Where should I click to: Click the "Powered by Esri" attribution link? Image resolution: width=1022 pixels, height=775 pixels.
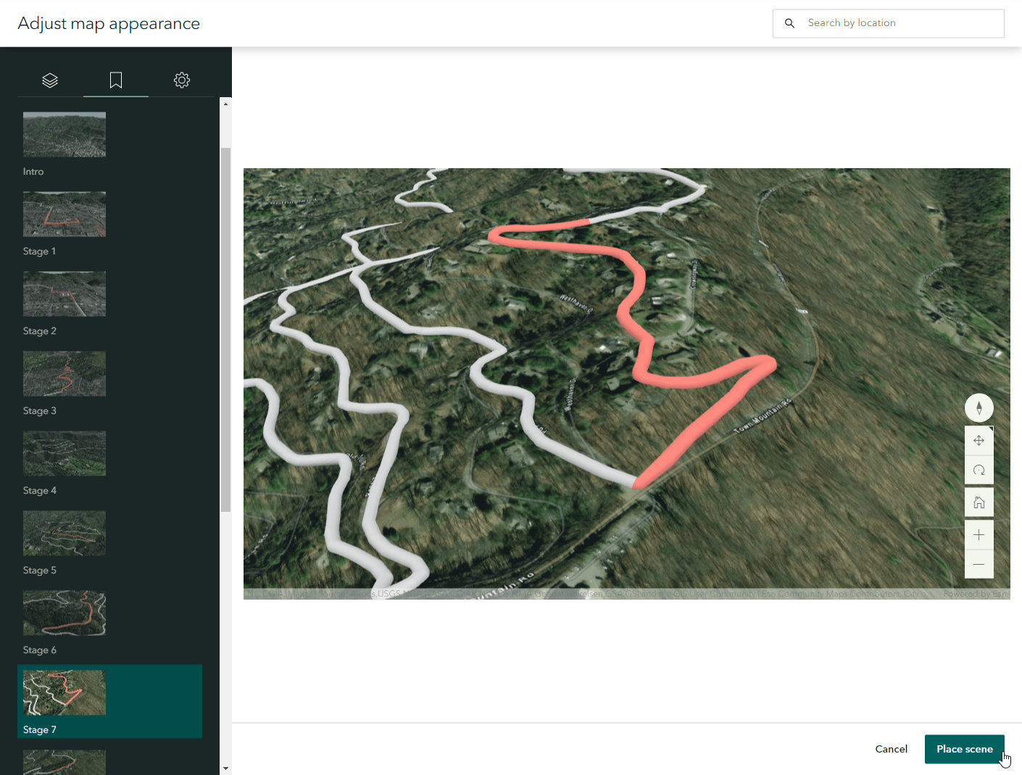pos(975,594)
